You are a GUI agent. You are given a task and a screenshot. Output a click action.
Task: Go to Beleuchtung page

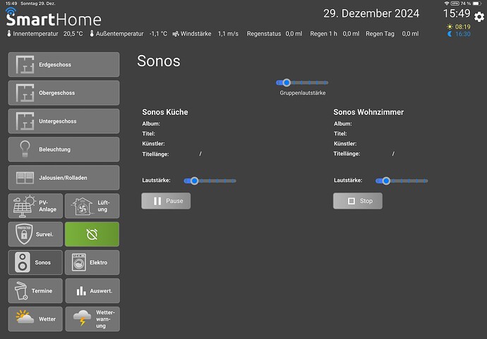64,149
